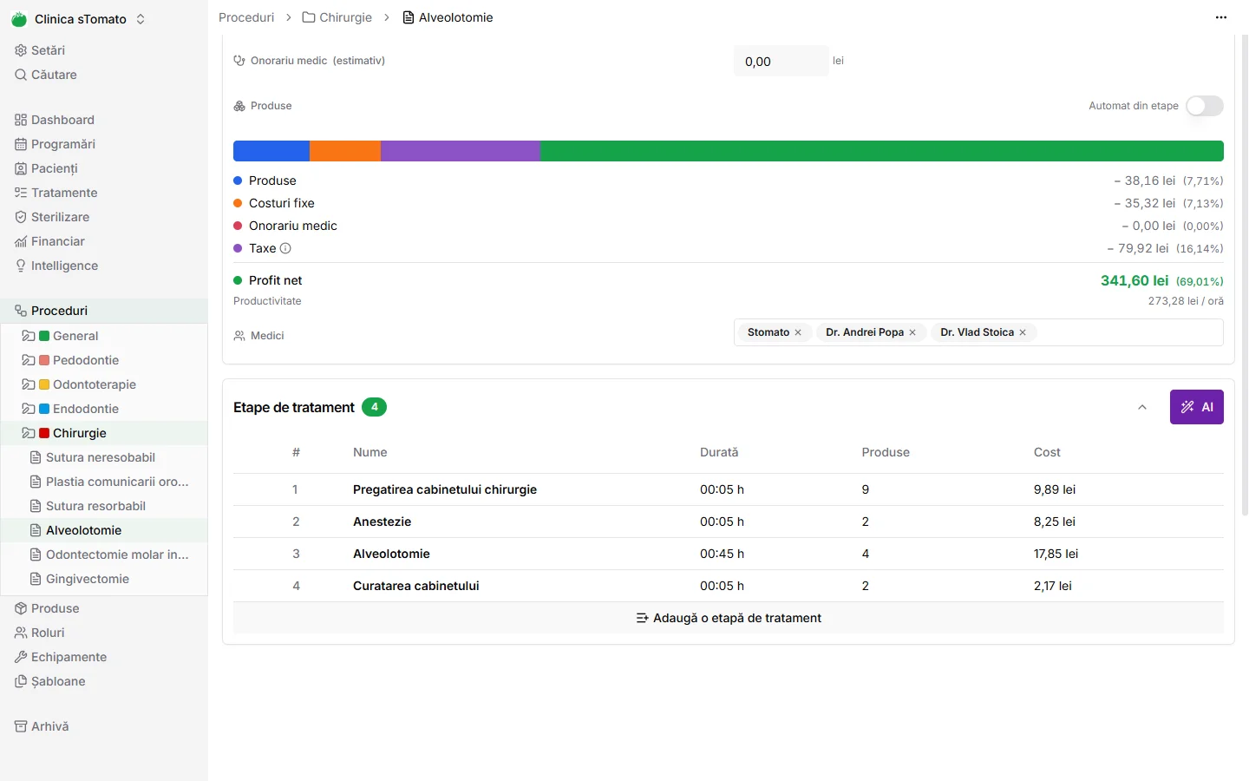1249x781 pixels.
Task: Click Adaugă o etapă de tratament
Action: [x=729, y=618]
